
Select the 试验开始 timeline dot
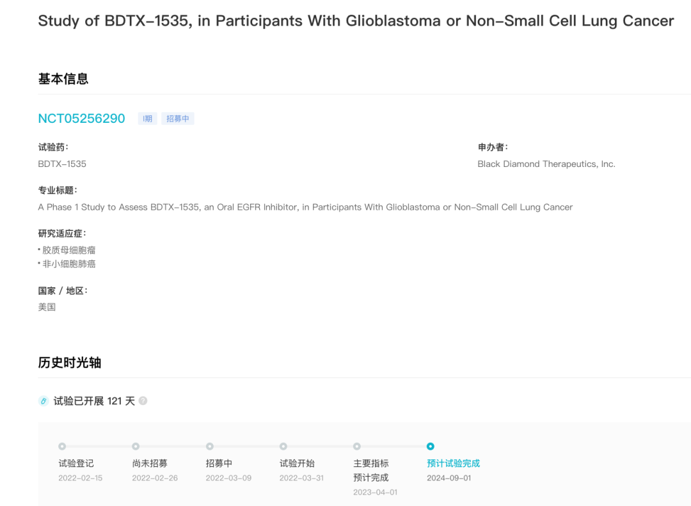coord(283,447)
